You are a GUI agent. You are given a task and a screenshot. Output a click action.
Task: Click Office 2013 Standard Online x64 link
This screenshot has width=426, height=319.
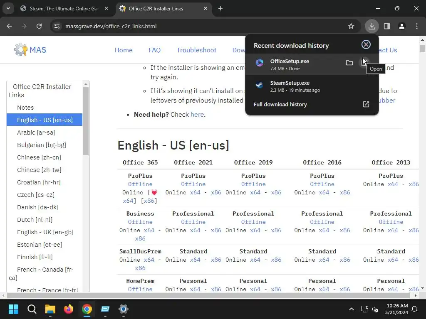tap(393, 260)
